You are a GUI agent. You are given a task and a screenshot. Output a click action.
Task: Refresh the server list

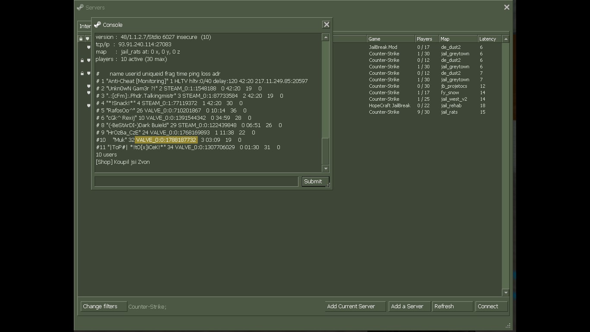(x=453, y=306)
